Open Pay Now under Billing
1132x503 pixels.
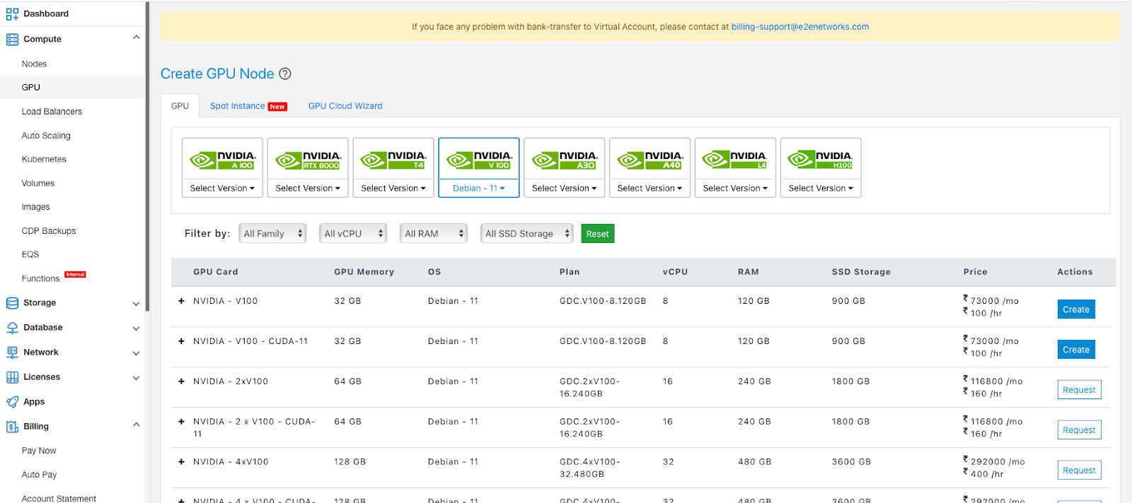(39, 451)
